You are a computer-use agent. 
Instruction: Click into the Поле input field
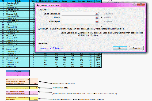pos(78,18)
